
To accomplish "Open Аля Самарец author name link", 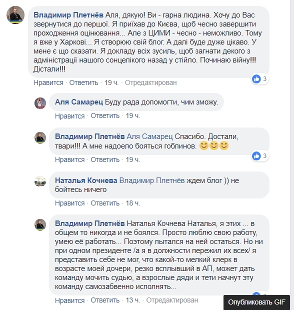I will pos(79,102).
